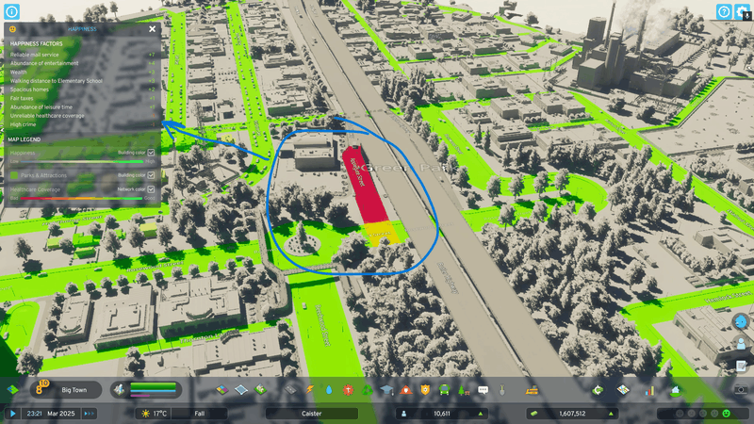This screenshot has height=424, width=754.
Task: Open the info views layers icon
Action: pos(12,389)
